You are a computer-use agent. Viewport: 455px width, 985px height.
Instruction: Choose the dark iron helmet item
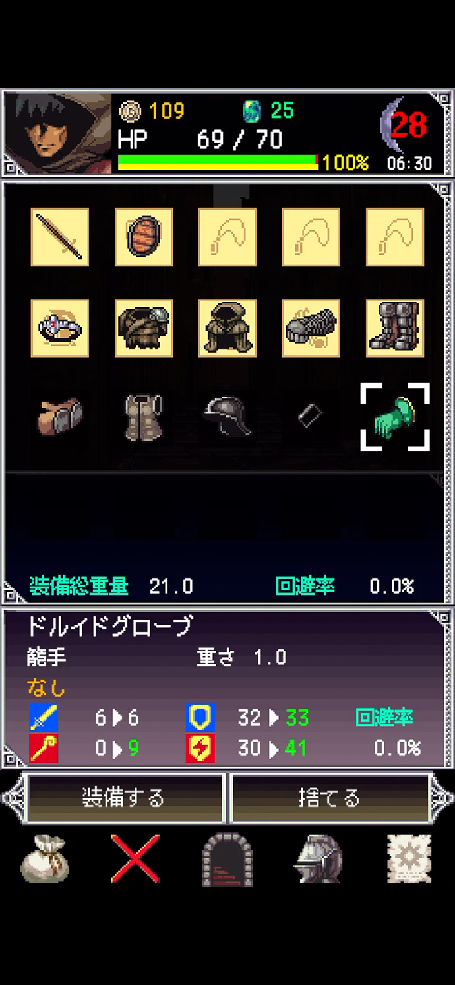pyautogui.click(x=228, y=416)
